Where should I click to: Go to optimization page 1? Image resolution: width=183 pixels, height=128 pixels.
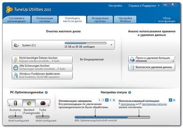point(99,100)
